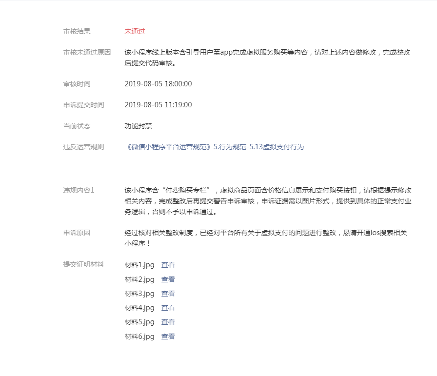Click the 申诉提交时间 label

[x=83, y=105]
